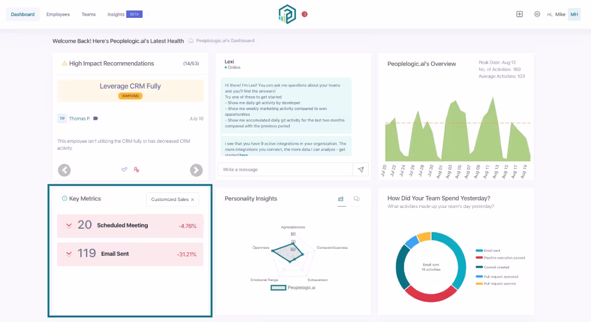Open the MH user avatar menu
The height and width of the screenshot is (322, 591).
point(574,14)
